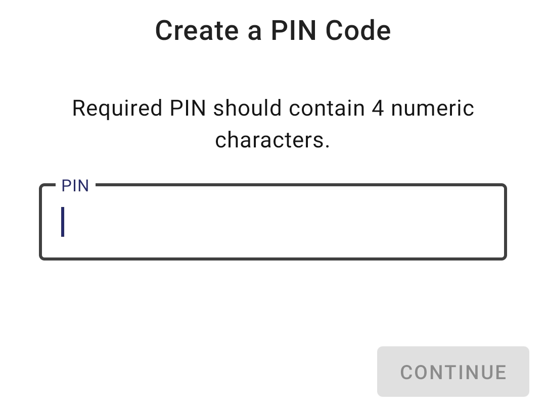Click the small PIN label on field border
This screenshot has width=546, height=416.
[x=75, y=186]
